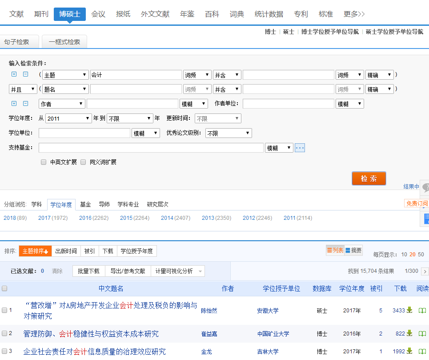Click the 导出/参考文献 button
The height and width of the screenshot is (360, 429).
[x=128, y=271]
